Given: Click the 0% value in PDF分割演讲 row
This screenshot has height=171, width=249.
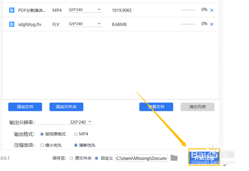Looking at the screenshot, I should point(204,9).
